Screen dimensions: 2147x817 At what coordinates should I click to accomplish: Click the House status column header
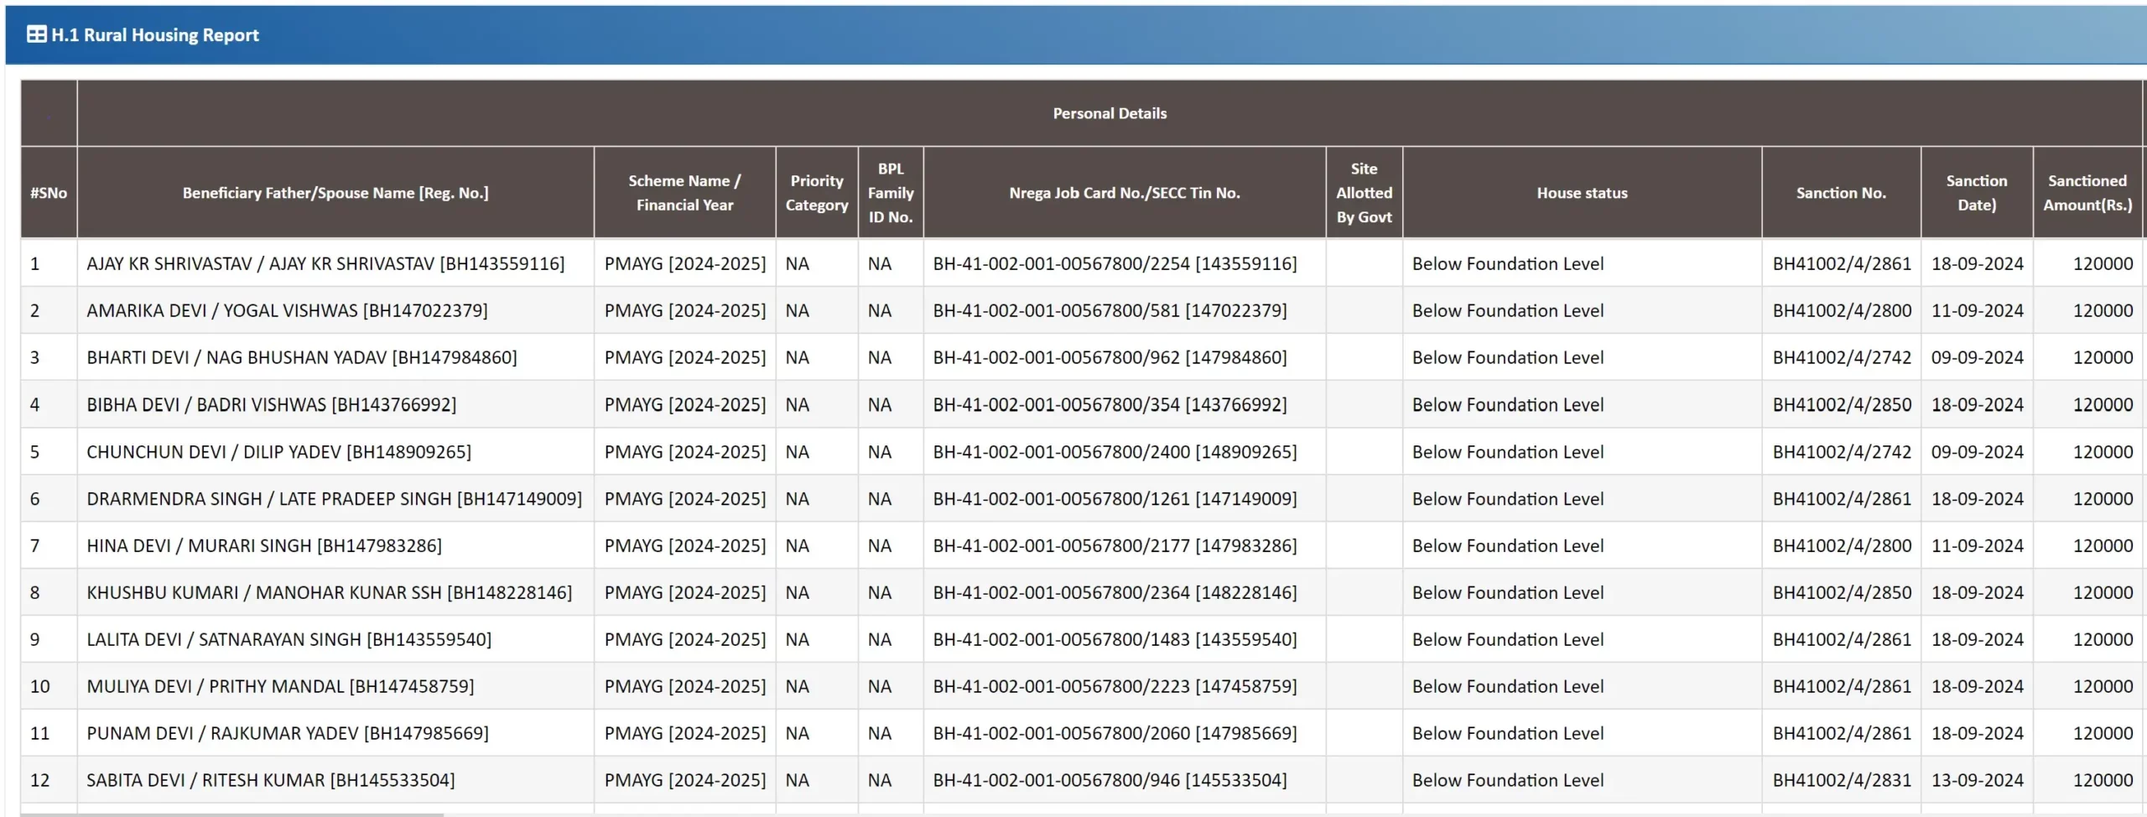pos(1582,193)
